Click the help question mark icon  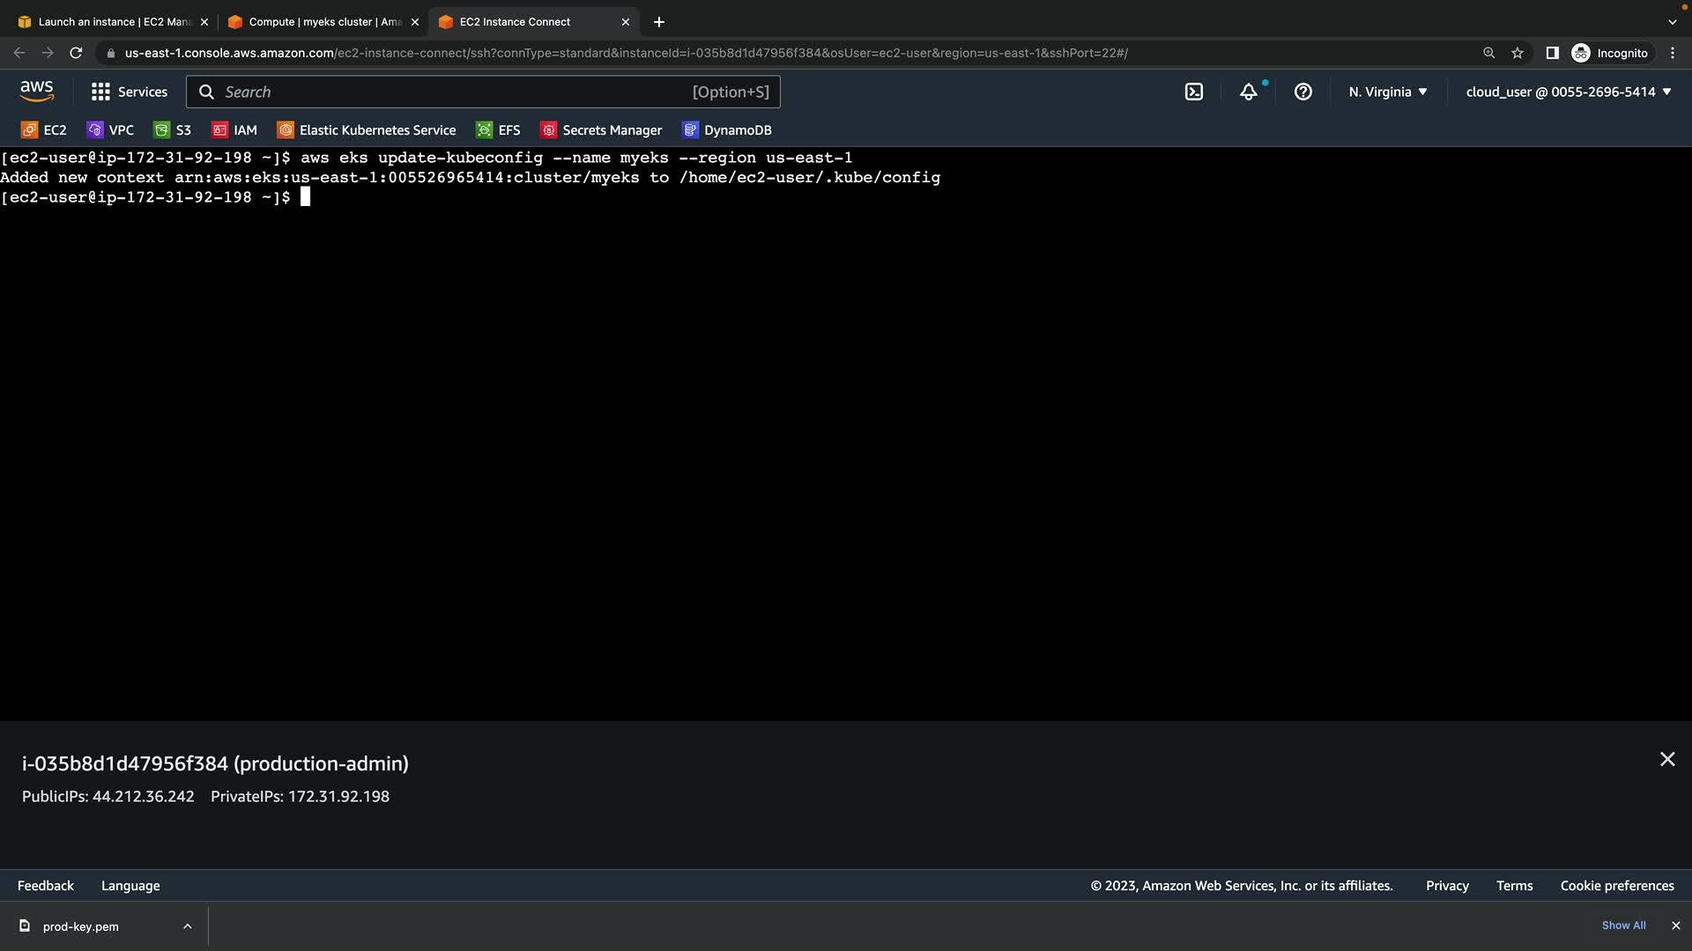click(1303, 92)
